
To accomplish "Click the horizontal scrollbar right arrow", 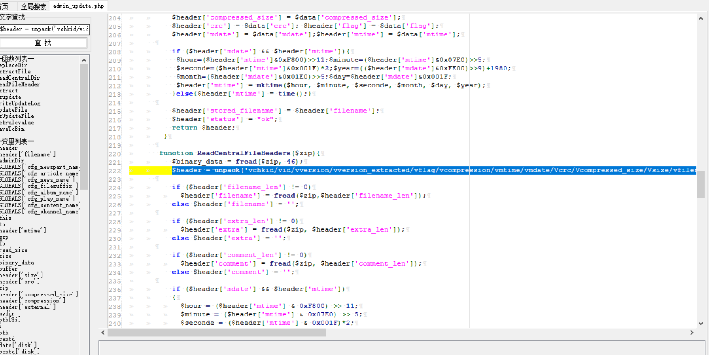I will [692, 333].
